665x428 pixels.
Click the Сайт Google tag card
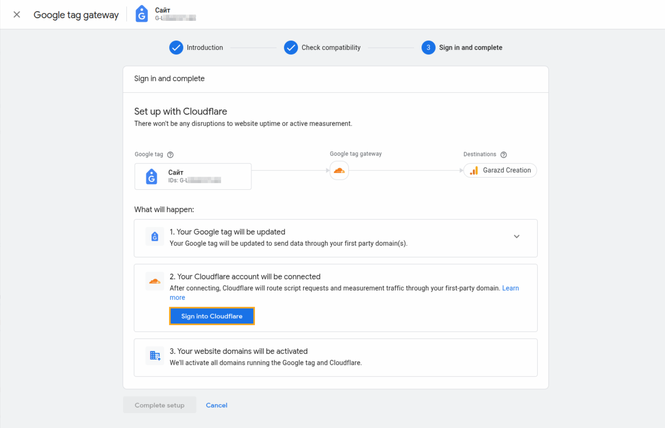[x=193, y=176]
